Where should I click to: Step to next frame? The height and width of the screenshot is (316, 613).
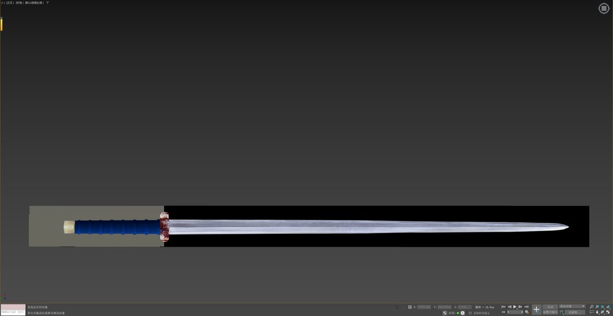pos(520,307)
